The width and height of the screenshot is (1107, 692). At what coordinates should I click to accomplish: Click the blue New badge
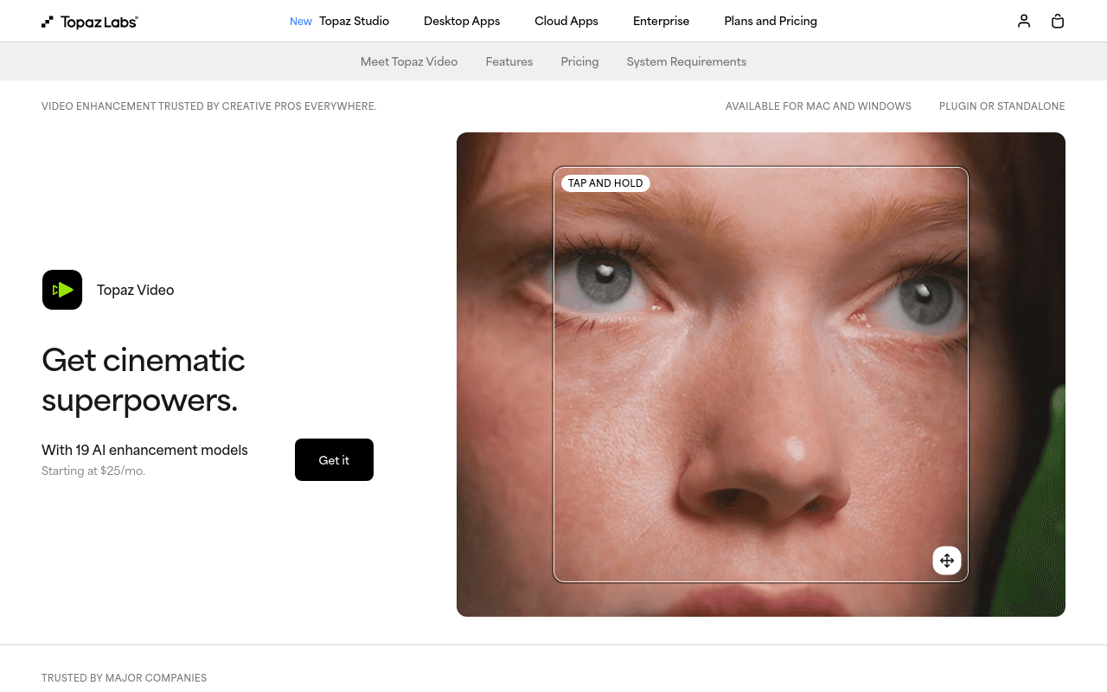[301, 22]
